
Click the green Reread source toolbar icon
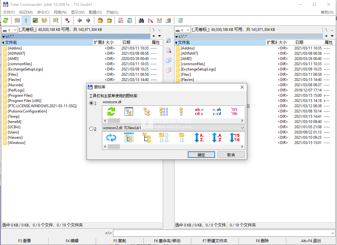click(x=6, y=20)
